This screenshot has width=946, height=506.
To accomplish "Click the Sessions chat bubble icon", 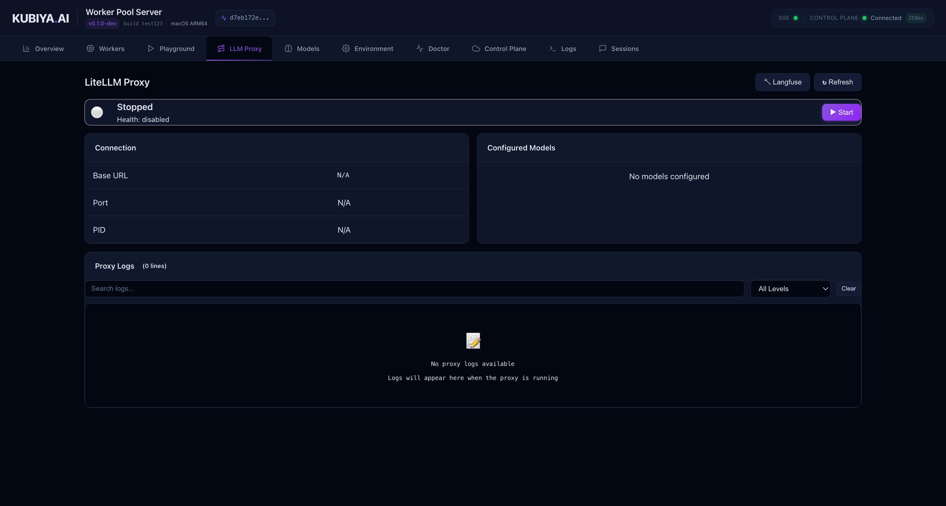I will (x=602, y=48).
